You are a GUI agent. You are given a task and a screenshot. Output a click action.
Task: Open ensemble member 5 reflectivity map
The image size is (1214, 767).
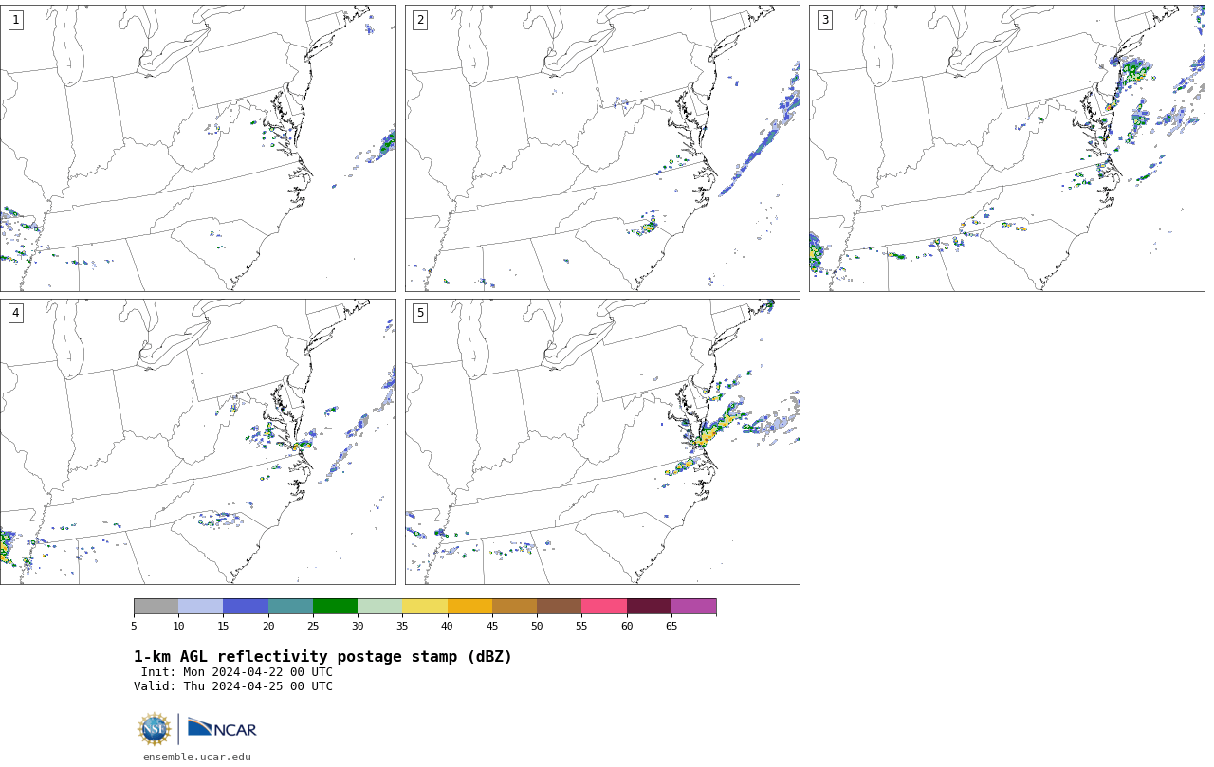click(x=602, y=442)
